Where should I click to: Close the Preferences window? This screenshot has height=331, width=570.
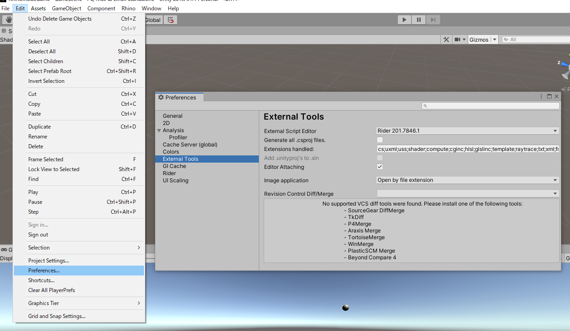(557, 96)
